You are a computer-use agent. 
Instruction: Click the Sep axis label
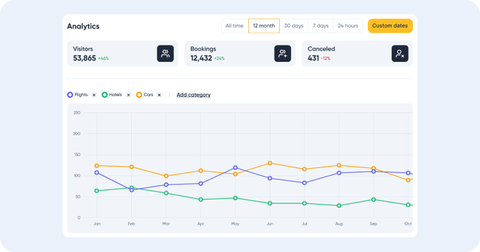pos(373,224)
